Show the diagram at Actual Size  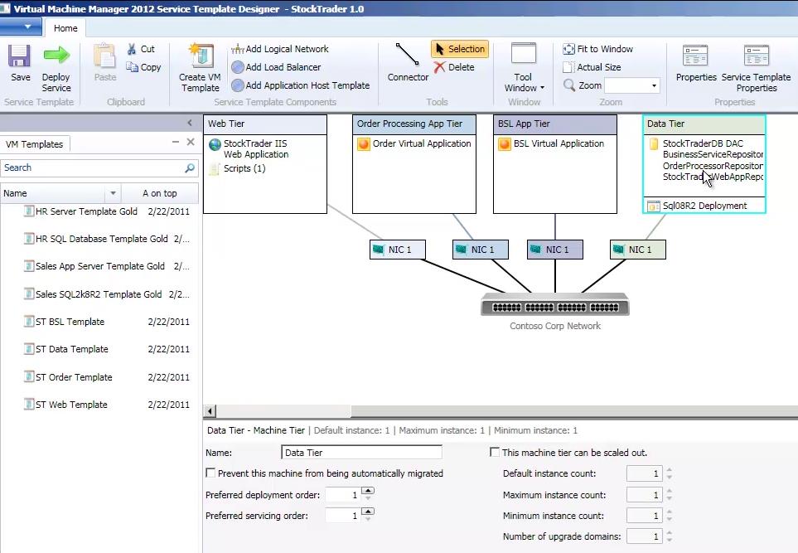[x=592, y=67]
